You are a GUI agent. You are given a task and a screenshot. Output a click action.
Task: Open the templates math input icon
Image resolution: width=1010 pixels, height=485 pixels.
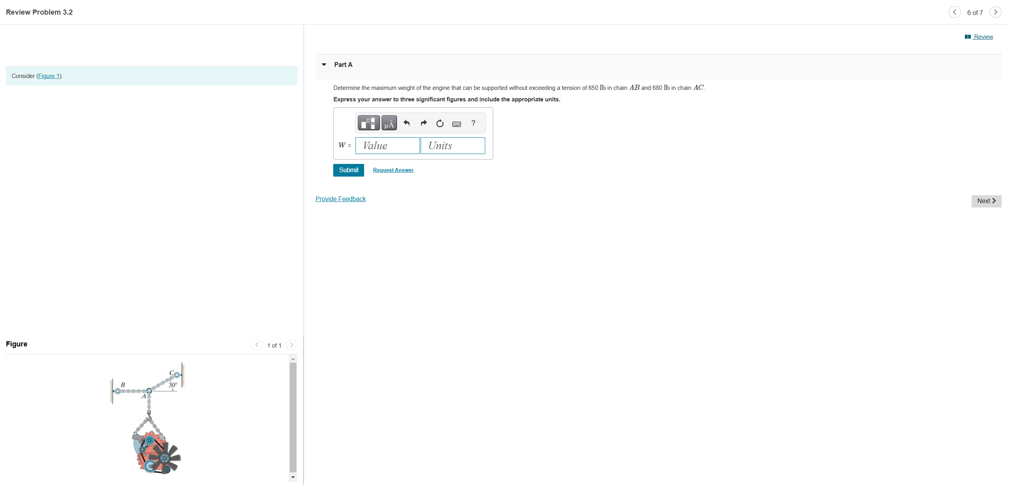click(x=368, y=123)
